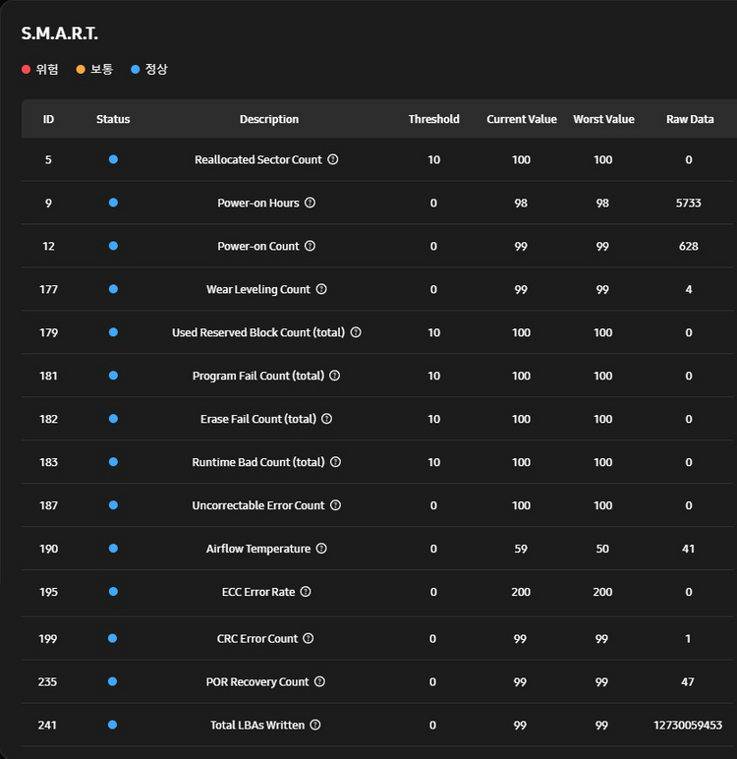This screenshot has height=759, width=737.
Task: Click the Airflow Temperature info icon
Action: tap(321, 549)
